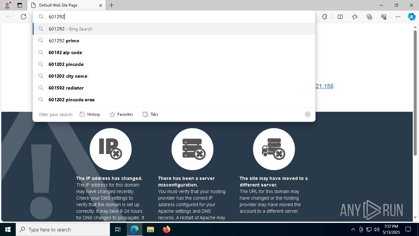Choose the 601202 pincode area suggestion
Screen dimensions: 419x236
point(174,100)
